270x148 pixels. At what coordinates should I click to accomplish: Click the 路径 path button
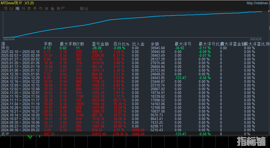[x=84, y=9]
